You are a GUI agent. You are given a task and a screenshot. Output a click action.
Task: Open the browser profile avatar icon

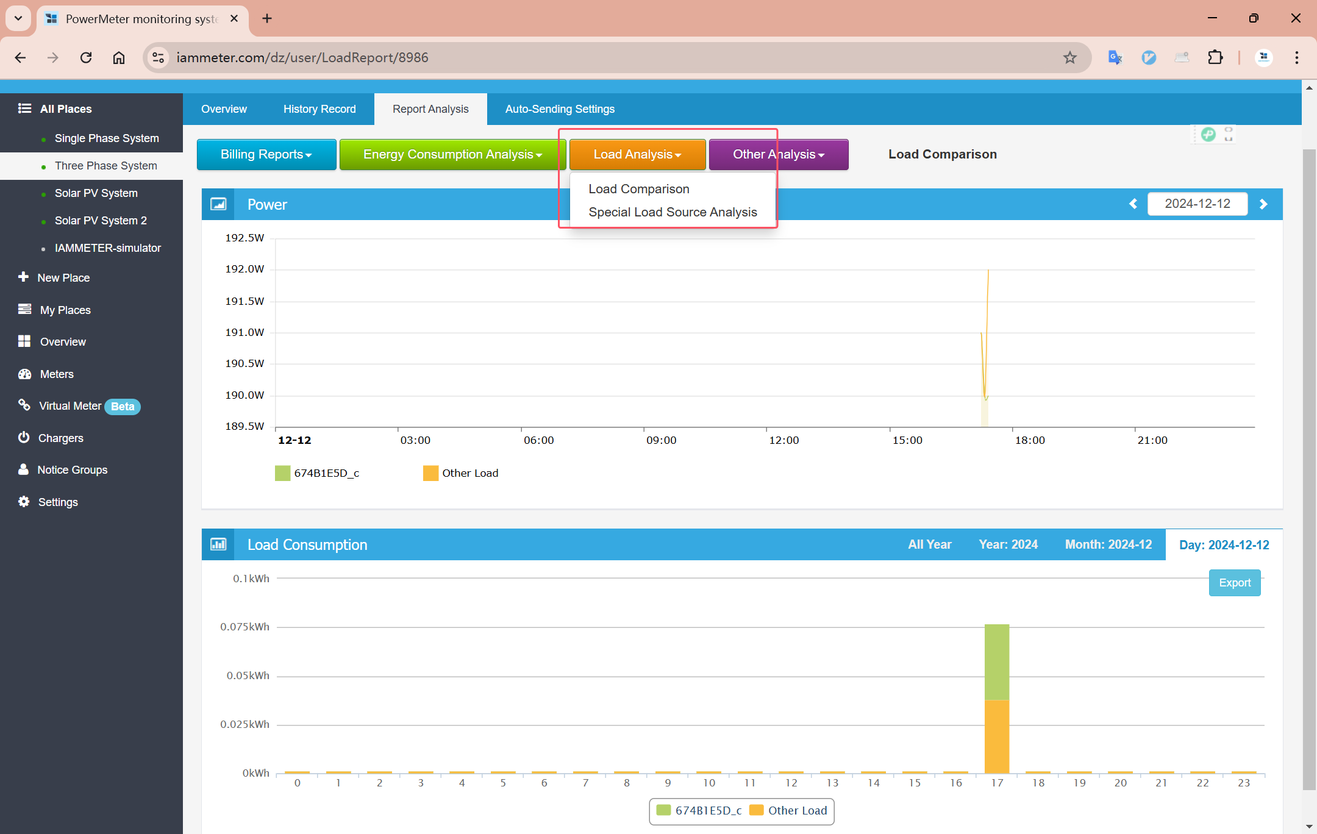coord(1264,57)
